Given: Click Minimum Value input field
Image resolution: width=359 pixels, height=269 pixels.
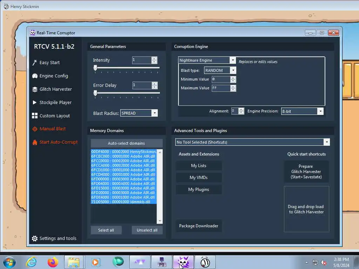Looking at the screenshot, I should (221, 80).
